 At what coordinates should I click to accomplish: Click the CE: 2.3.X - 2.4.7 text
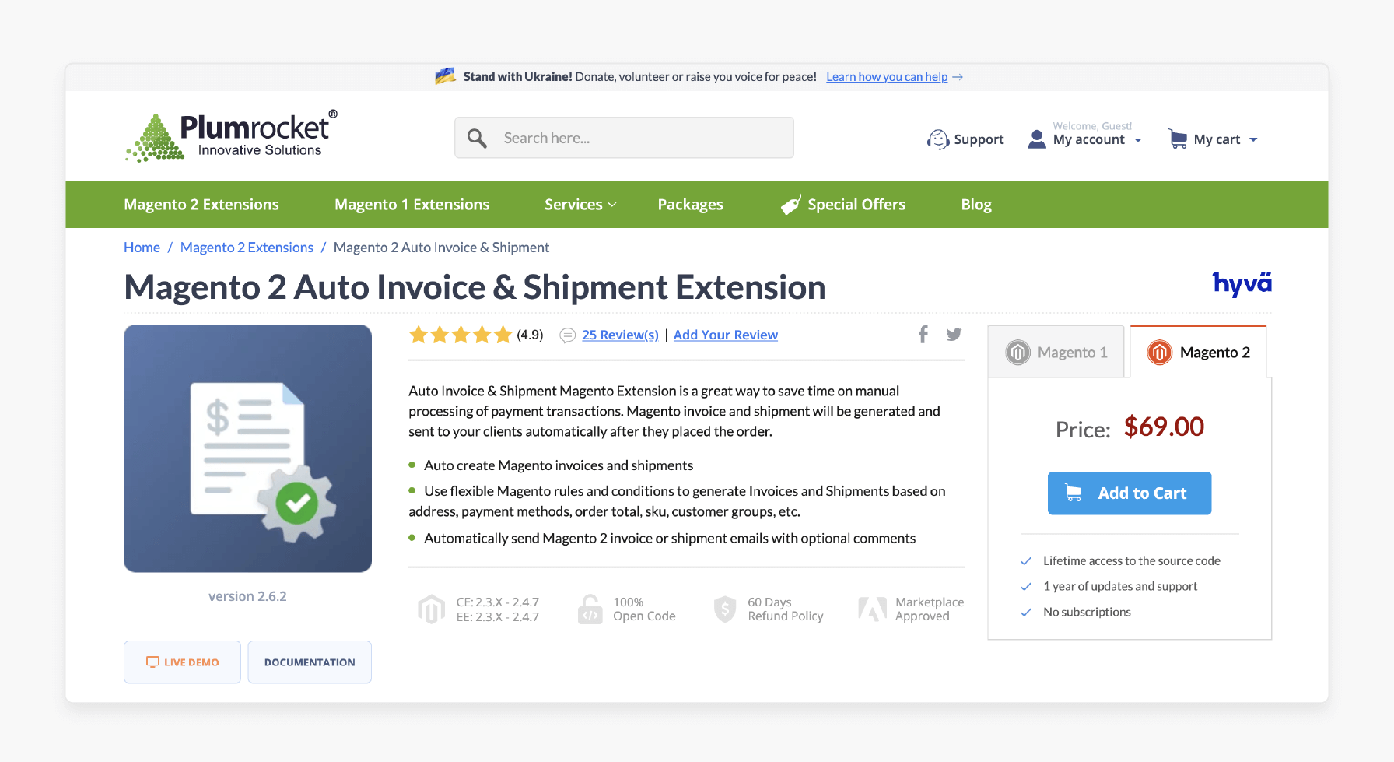[498, 602]
